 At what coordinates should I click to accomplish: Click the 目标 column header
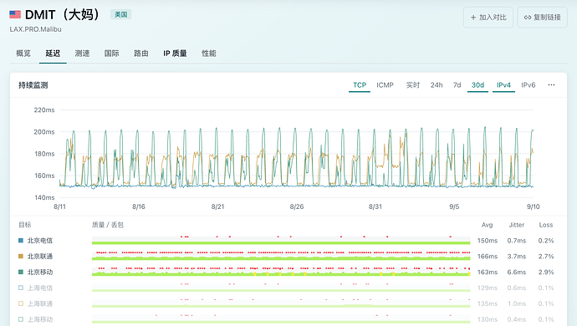tap(24, 225)
